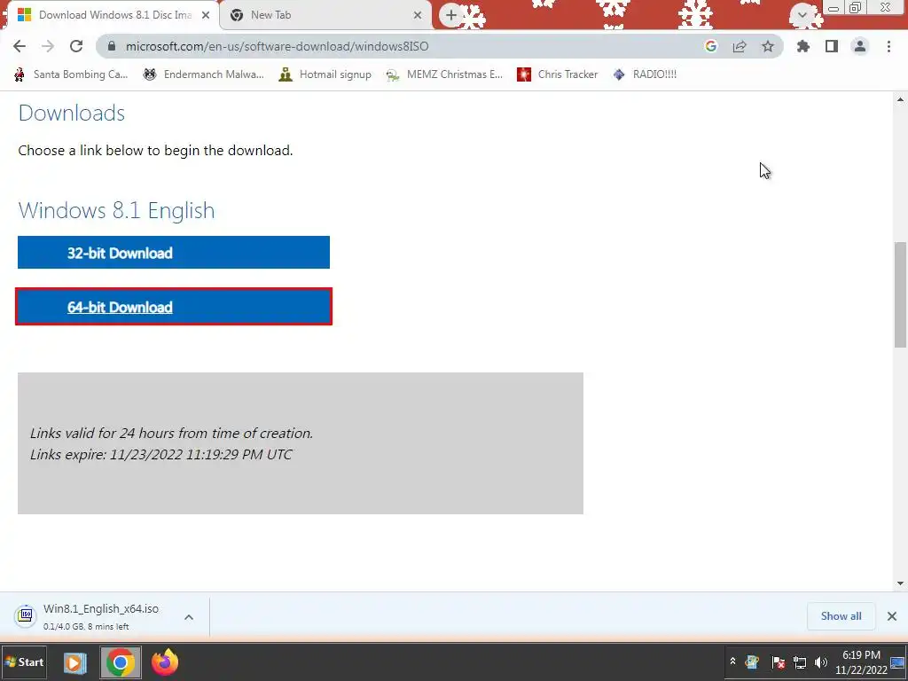Screen dimensions: 908x681
Task: Share this page via share icon
Action: click(x=740, y=46)
